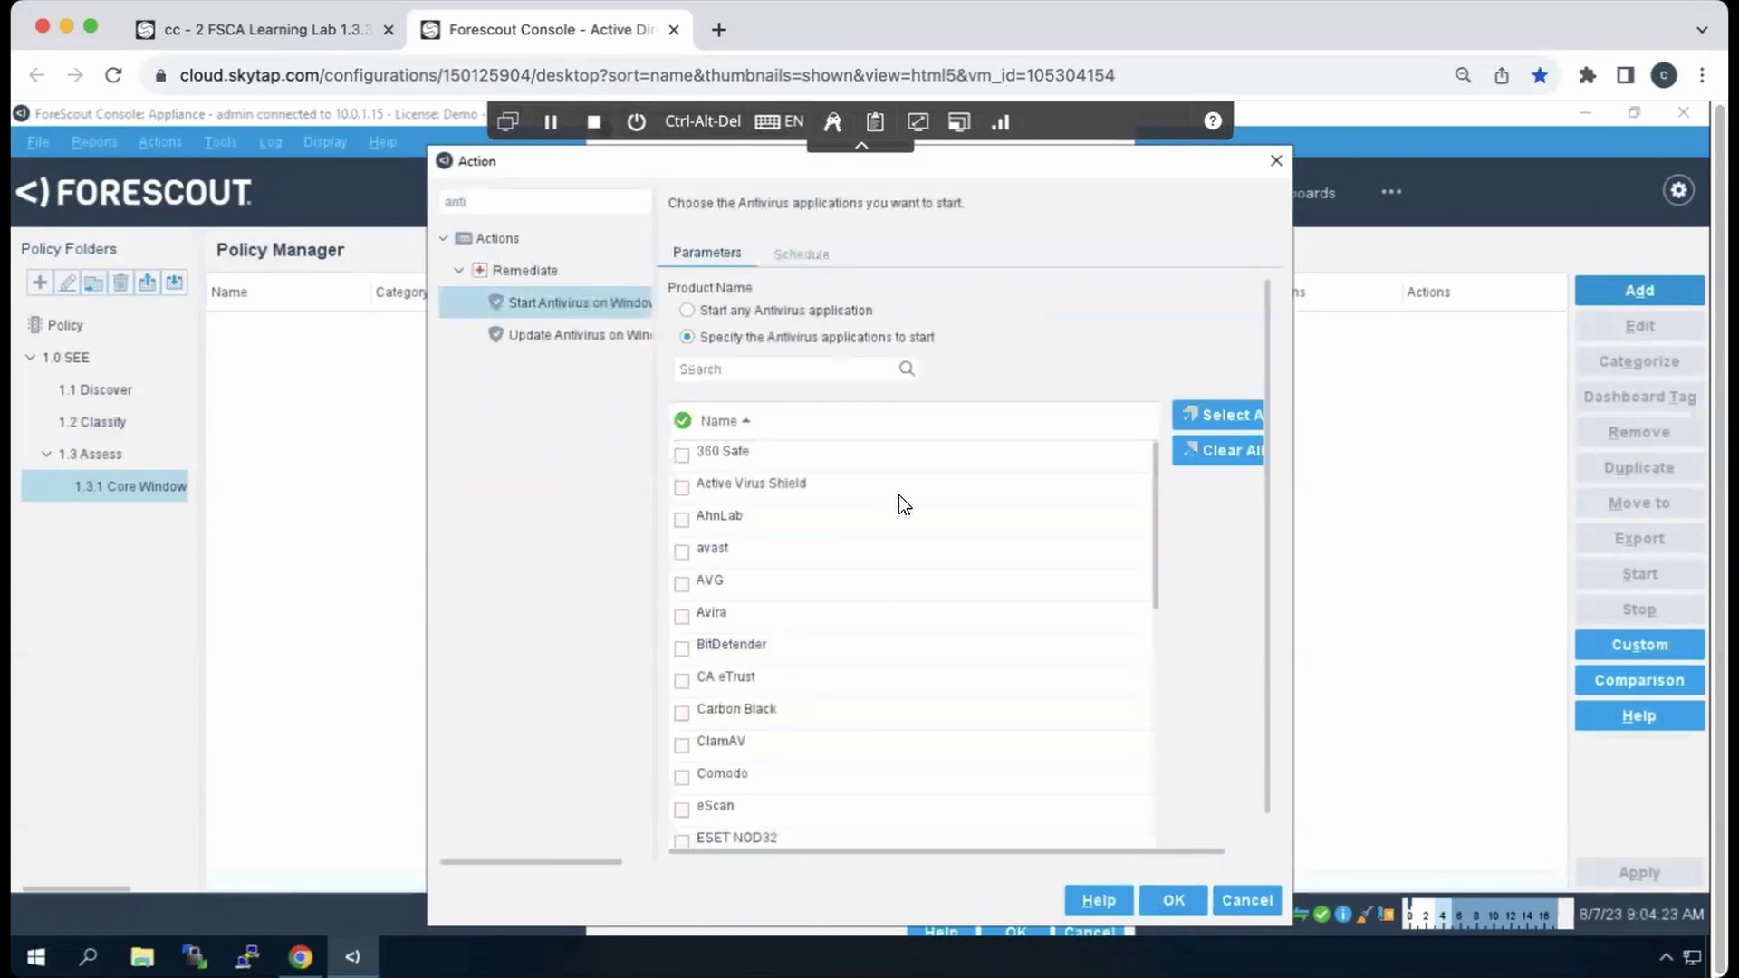
Task: Open Windows Start menu
Action: pos(36,956)
